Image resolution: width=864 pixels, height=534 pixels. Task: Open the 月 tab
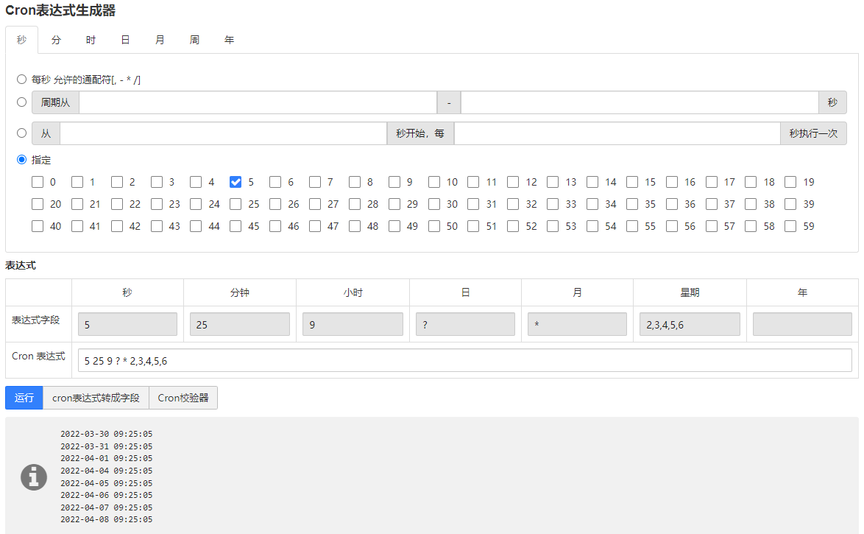[x=160, y=40]
